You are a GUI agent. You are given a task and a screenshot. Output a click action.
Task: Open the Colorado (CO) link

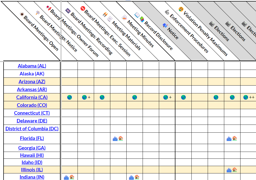(x=32, y=105)
